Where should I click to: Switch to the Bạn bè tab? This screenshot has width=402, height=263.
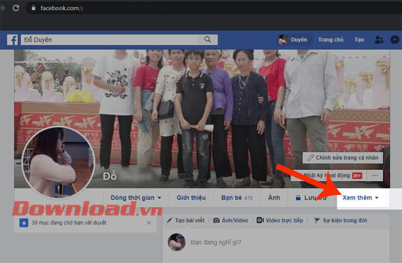click(x=237, y=198)
